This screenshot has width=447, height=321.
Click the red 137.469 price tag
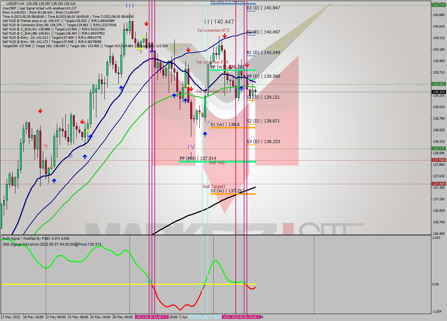[x=439, y=184]
